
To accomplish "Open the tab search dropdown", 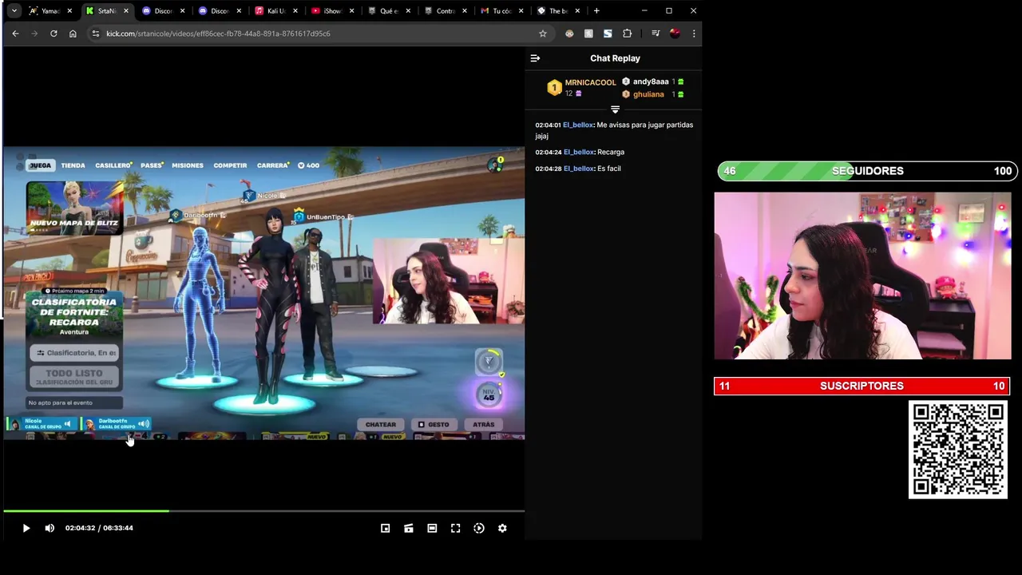I will (x=14, y=11).
